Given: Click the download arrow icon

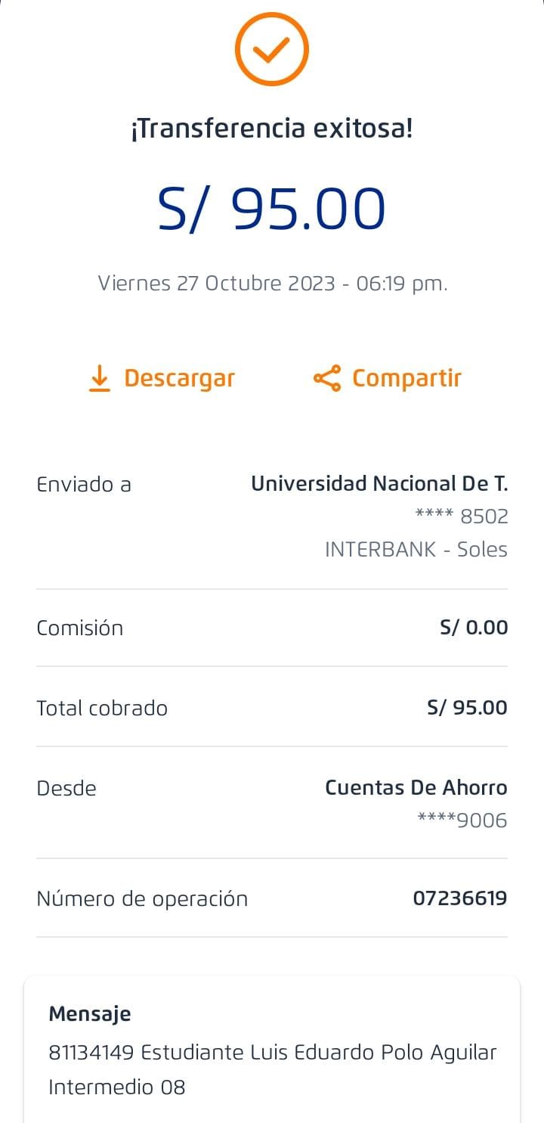Looking at the screenshot, I should (99, 378).
